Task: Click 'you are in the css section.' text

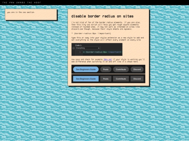Action: (x=21, y=12)
